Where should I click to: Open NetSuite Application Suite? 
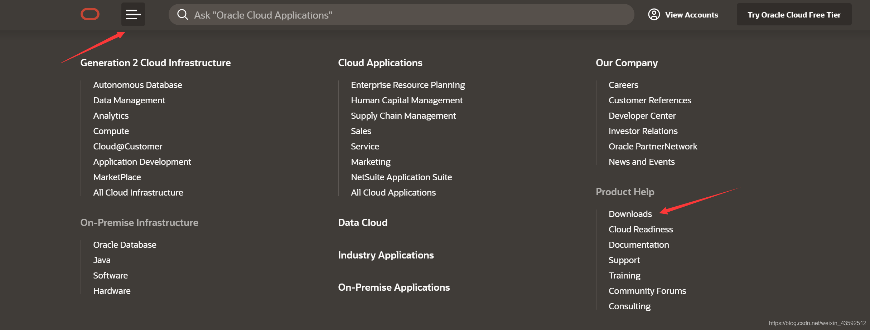click(401, 177)
